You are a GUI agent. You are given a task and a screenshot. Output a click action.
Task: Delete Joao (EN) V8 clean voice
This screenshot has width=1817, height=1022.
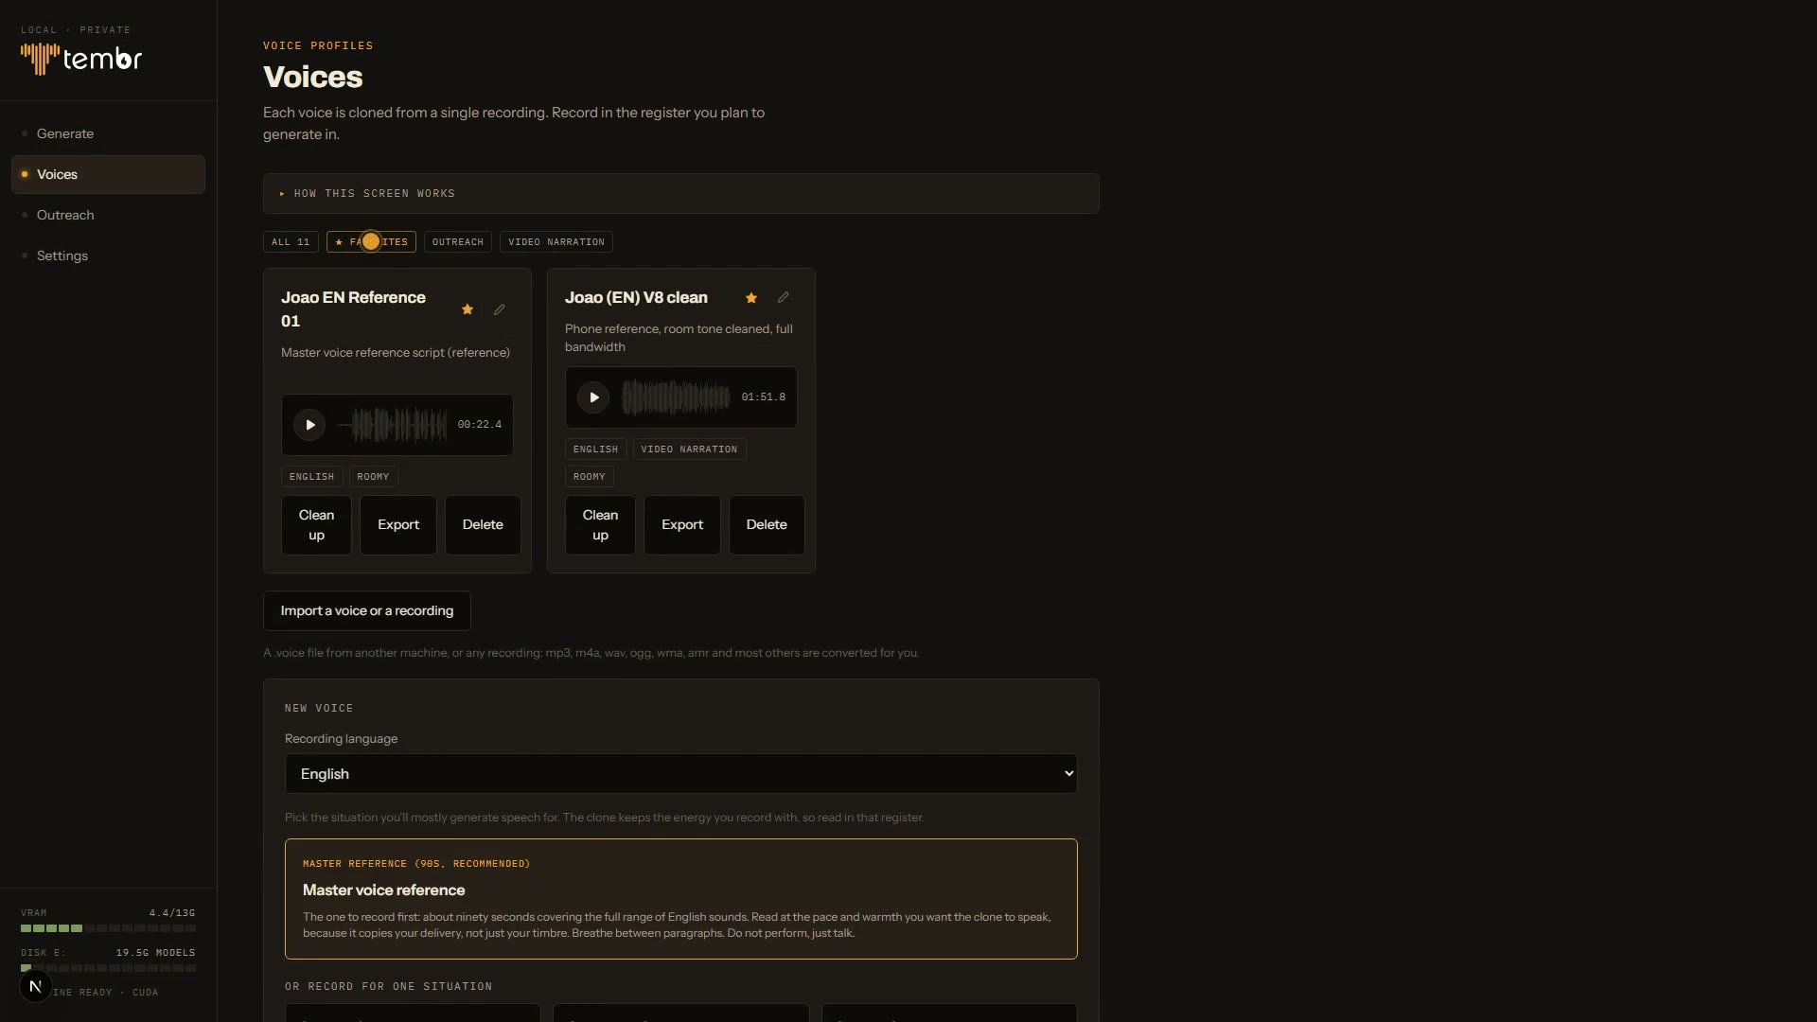[x=767, y=525]
